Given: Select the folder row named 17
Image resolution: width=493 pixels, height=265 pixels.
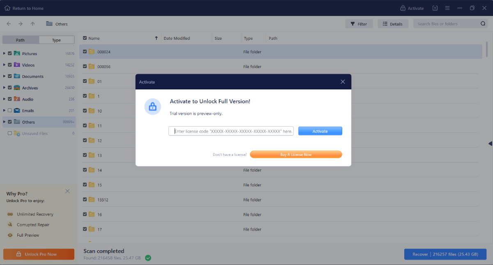Looking at the screenshot, I should [x=281, y=229].
